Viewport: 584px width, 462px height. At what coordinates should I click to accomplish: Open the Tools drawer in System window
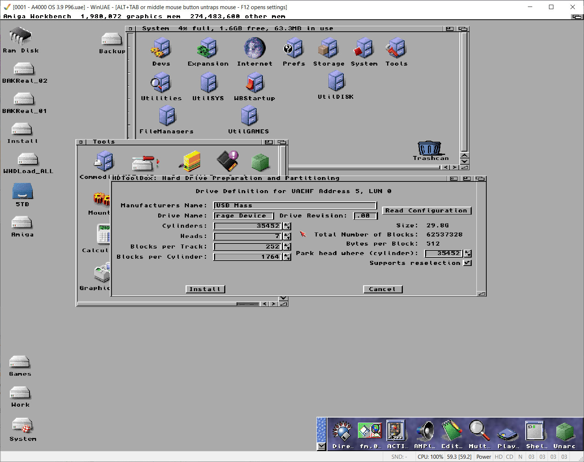pos(396,48)
